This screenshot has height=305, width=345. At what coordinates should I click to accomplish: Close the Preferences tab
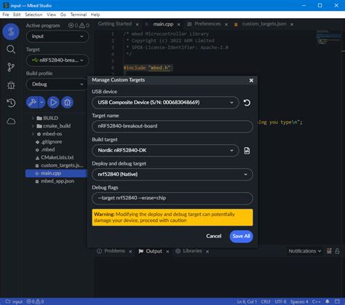226,25
